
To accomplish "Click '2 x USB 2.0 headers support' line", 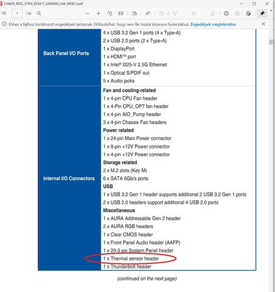I will tap(161, 203).
